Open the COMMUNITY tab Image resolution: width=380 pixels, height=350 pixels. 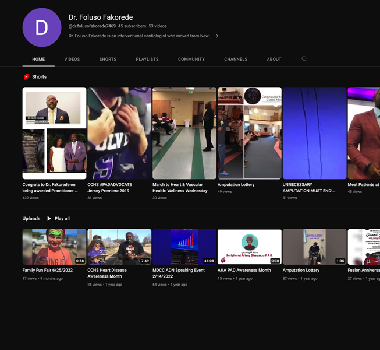point(191,59)
